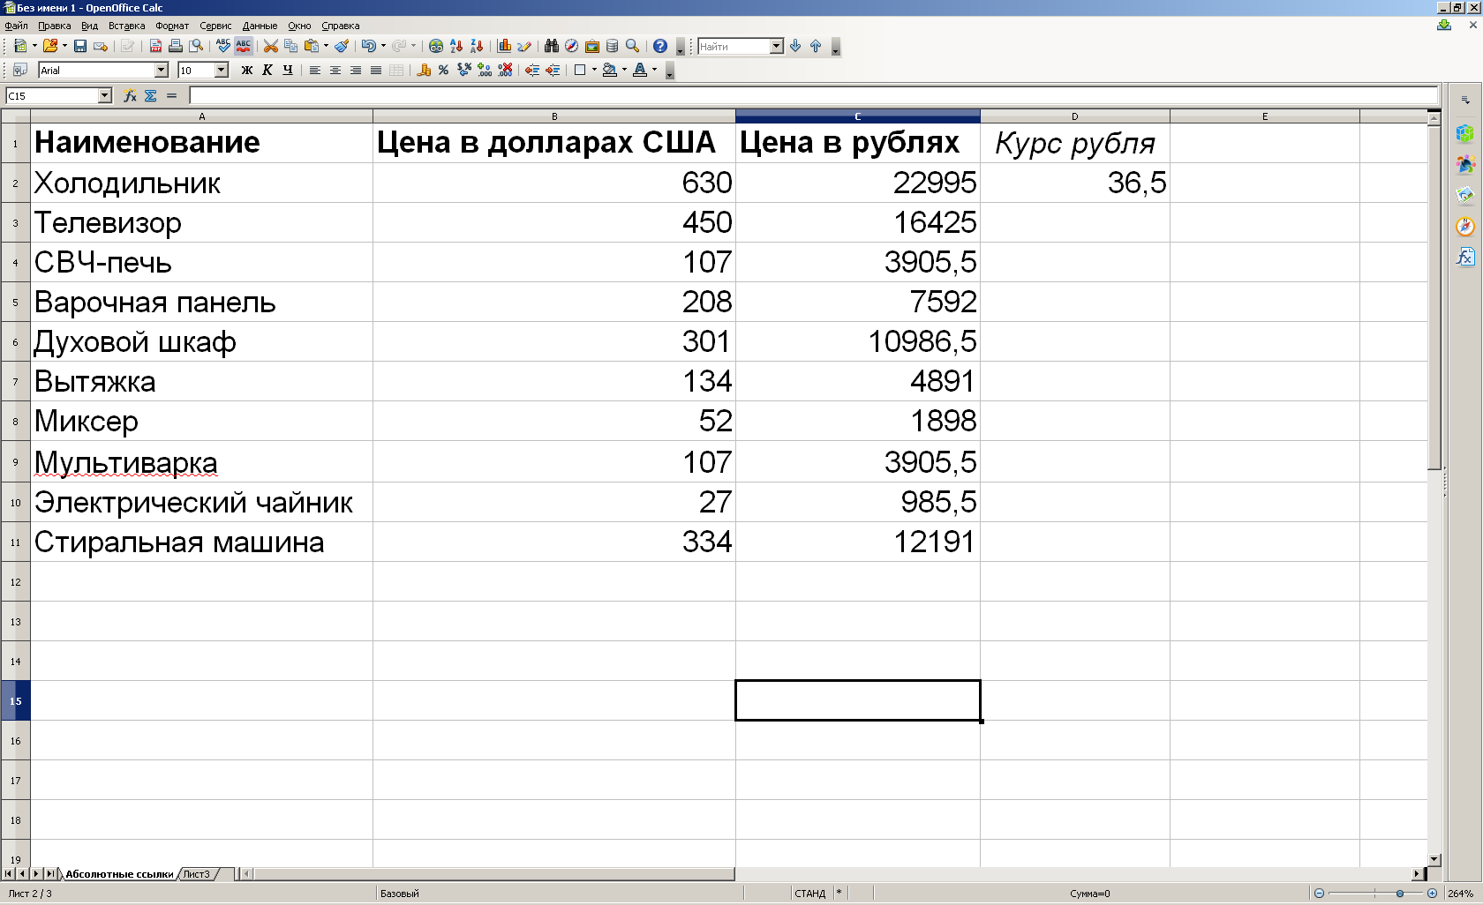Expand the font size dropdown
Screen dimensions: 1483x905
[x=222, y=70]
